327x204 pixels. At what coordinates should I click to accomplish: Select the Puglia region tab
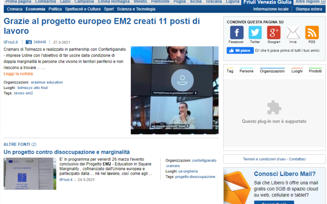tap(179, 2)
